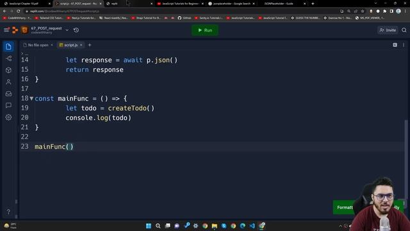Open the Files panel in sidebar
The image size is (410, 231).
[x=8, y=47]
